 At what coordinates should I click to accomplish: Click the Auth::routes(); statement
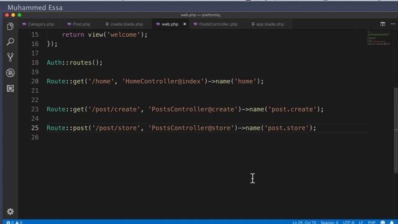pos(75,62)
